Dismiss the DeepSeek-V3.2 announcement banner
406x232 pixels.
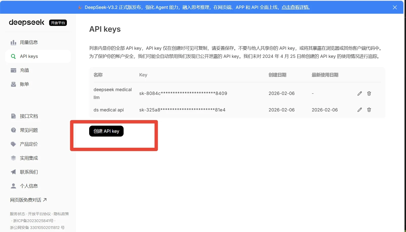(x=395, y=7)
